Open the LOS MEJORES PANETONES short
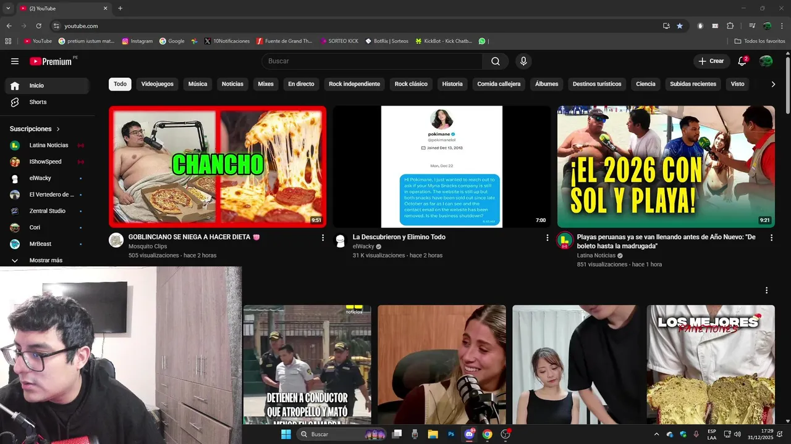The image size is (791, 444). [711, 365]
